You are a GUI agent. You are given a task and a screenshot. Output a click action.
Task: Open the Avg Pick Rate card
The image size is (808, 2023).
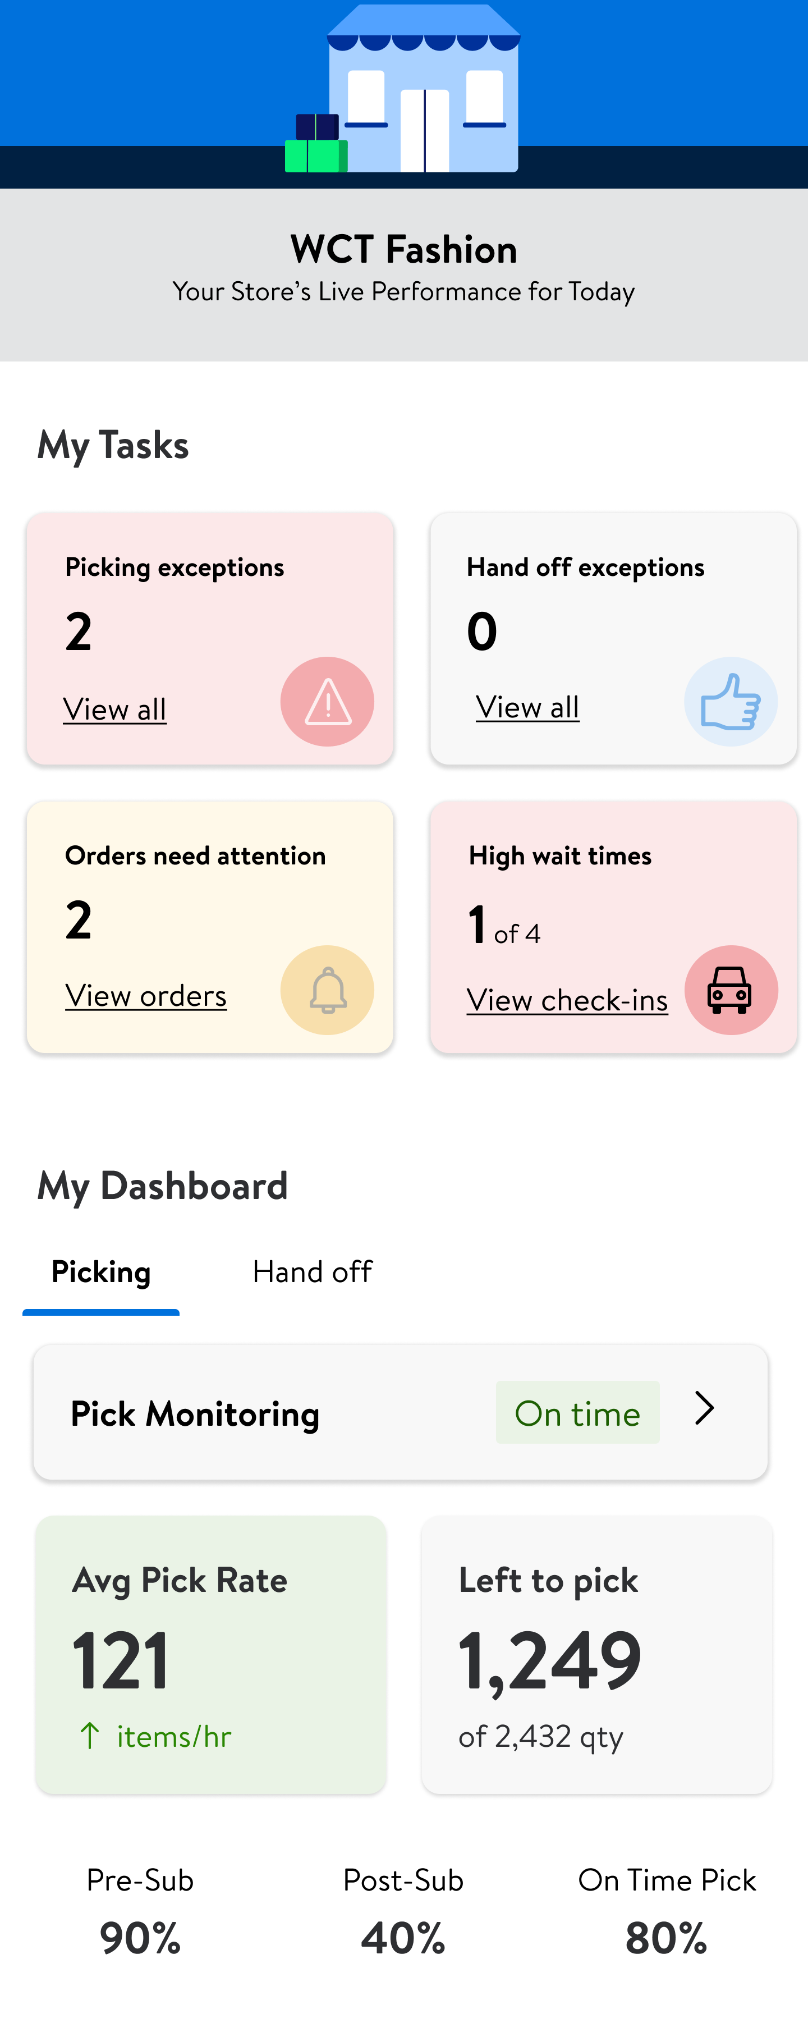pyautogui.click(x=210, y=1654)
